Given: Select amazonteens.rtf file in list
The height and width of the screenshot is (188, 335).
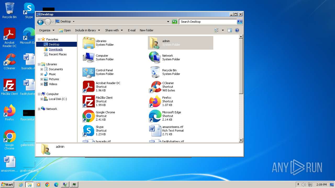Looking at the screenshot, I should [155, 131].
